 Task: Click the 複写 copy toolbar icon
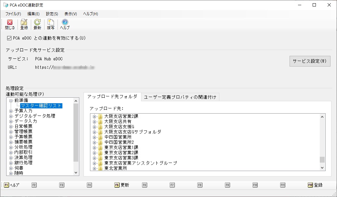51,24
